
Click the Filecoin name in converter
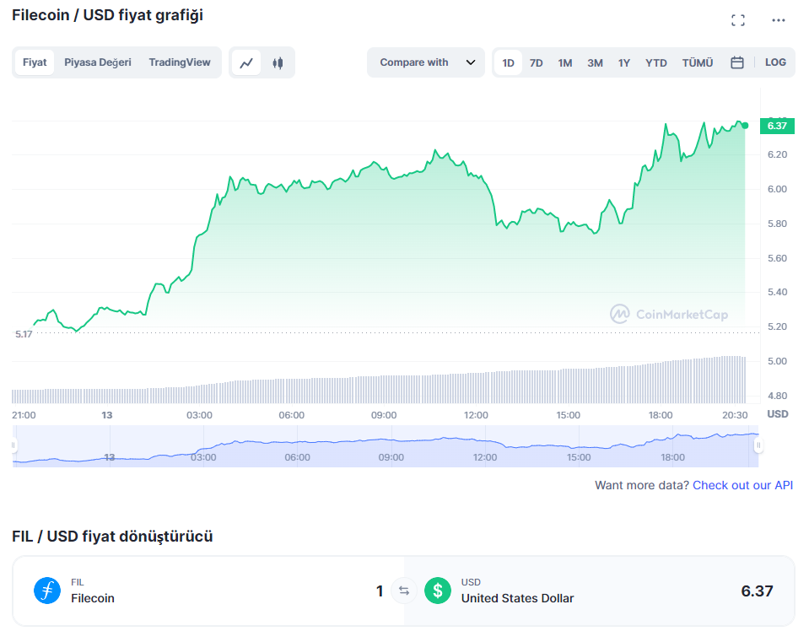(x=93, y=598)
